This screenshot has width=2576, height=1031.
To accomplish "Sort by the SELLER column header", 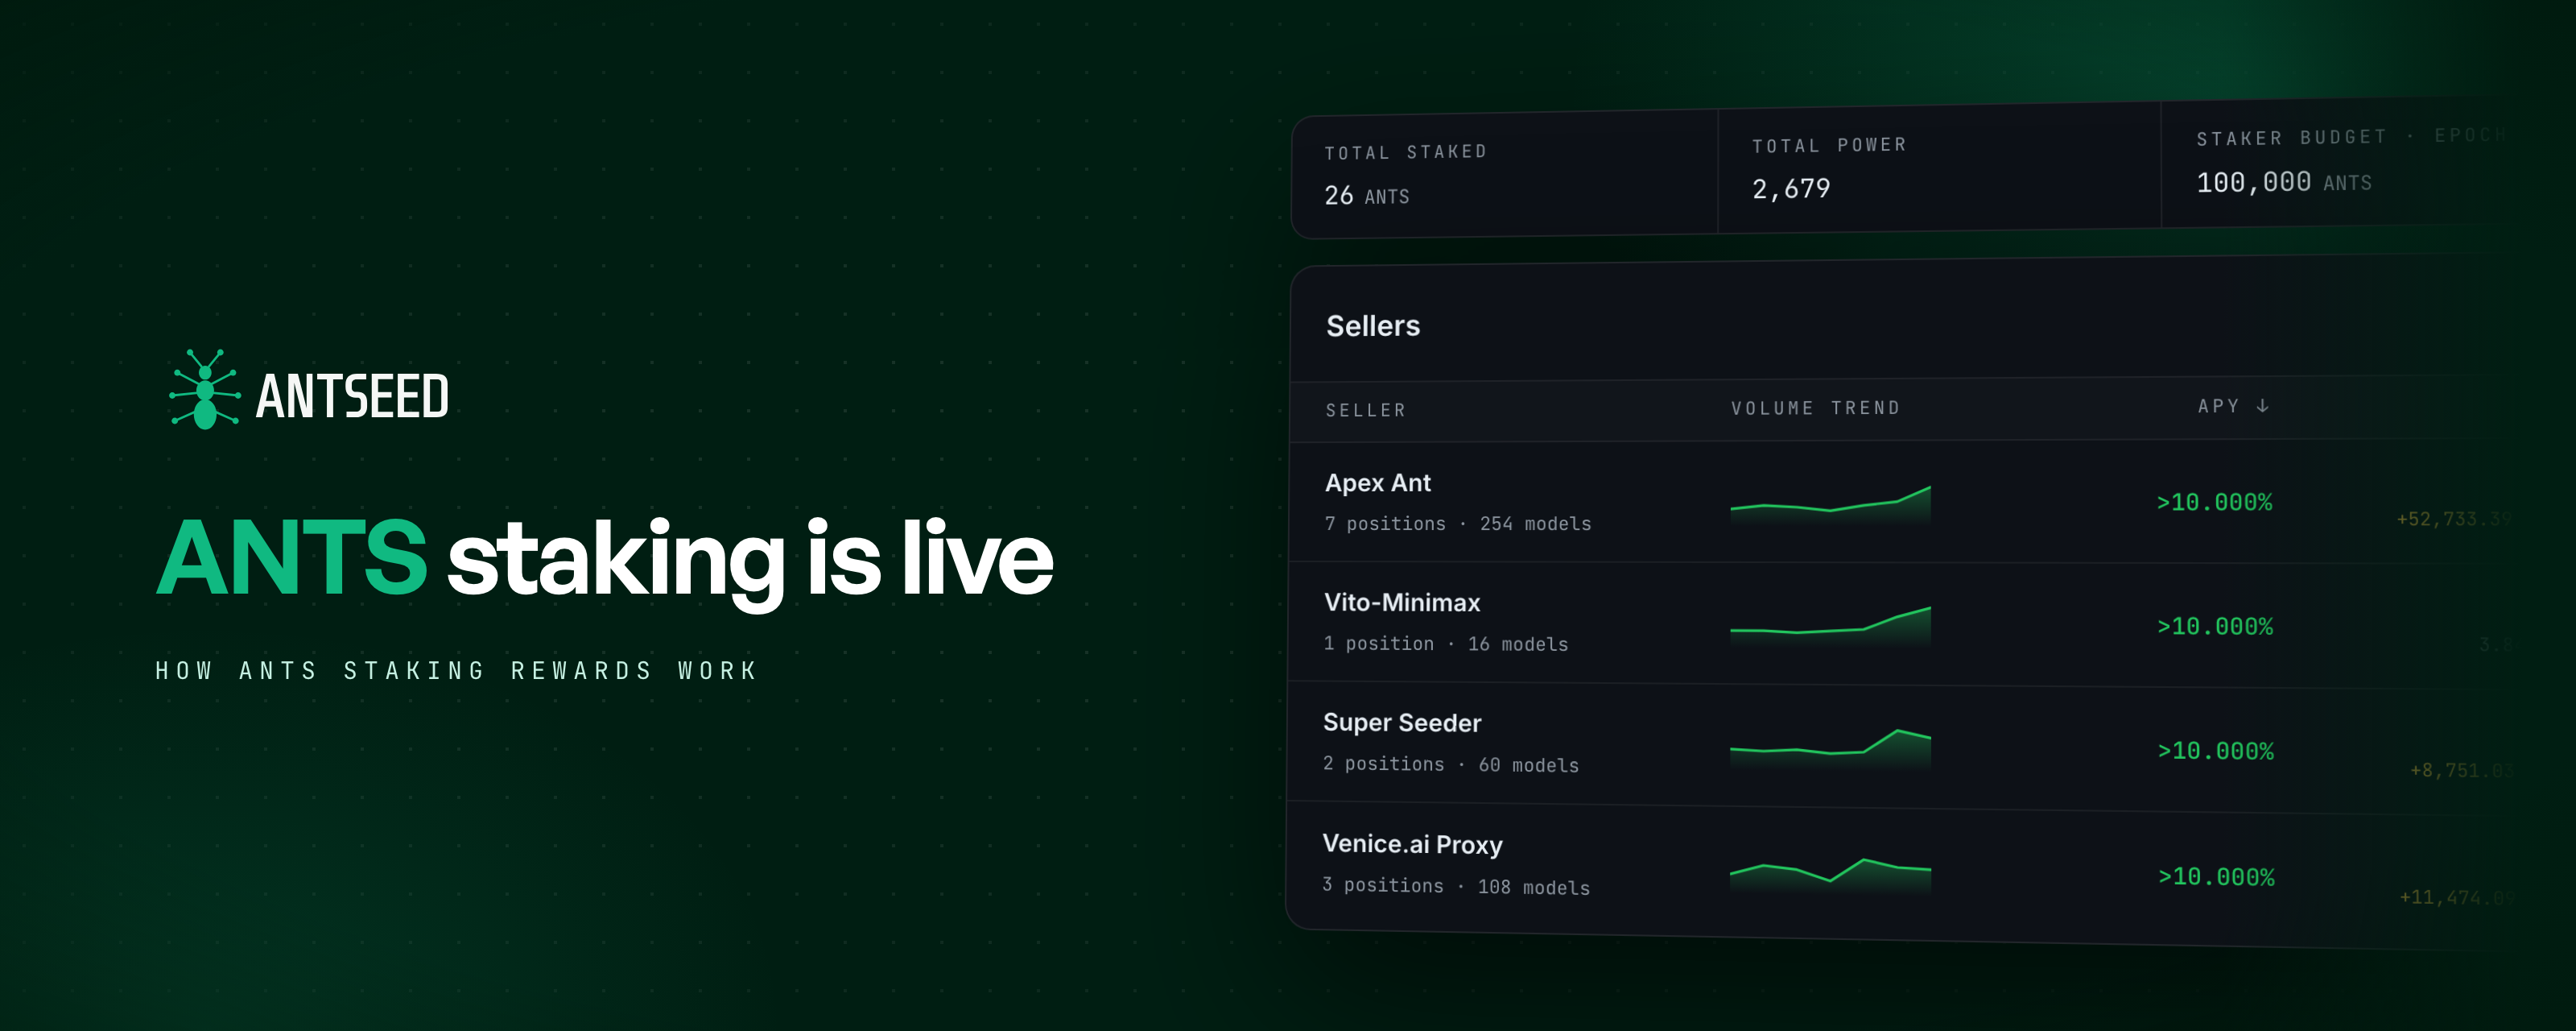I will click(1365, 411).
